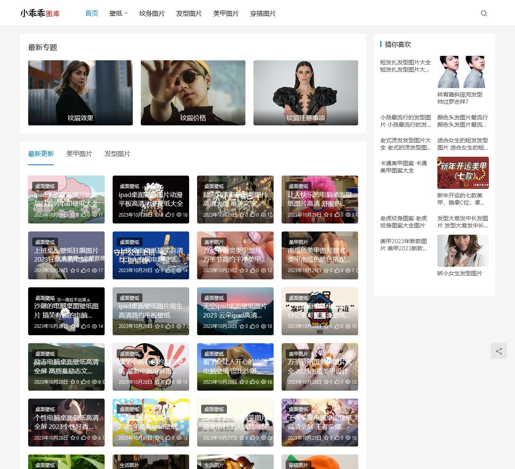Click thumbs-up icon on 南瓜色美甲图片款式 card
Image resolution: width=515 pixels, height=469 pixels.
pos(337,271)
